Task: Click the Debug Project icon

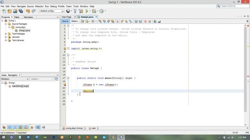Action: 94,11
